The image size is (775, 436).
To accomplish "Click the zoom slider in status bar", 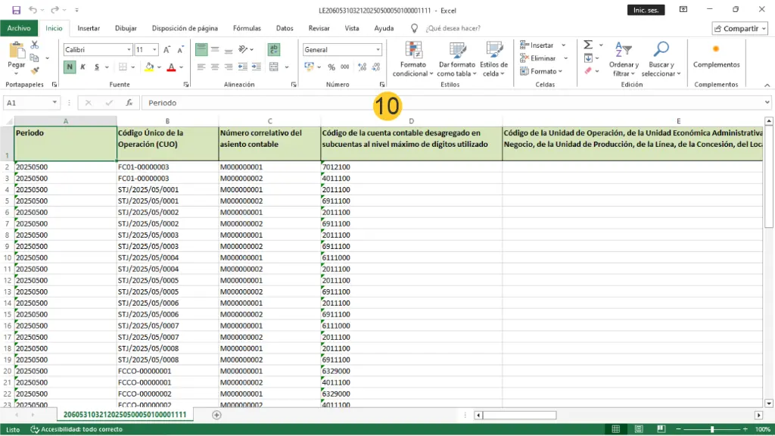I will 711,429.
